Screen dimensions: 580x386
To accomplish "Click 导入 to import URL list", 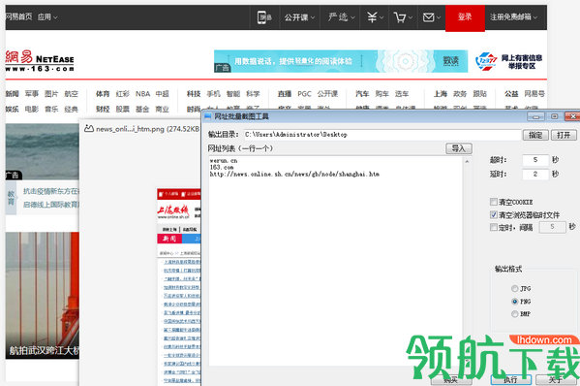I will tap(459, 148).
